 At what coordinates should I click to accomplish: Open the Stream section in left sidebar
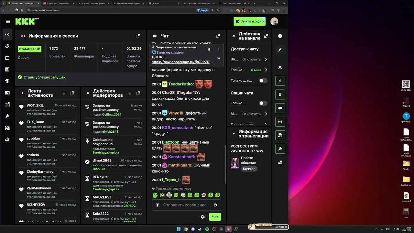(x=7, y=34)
